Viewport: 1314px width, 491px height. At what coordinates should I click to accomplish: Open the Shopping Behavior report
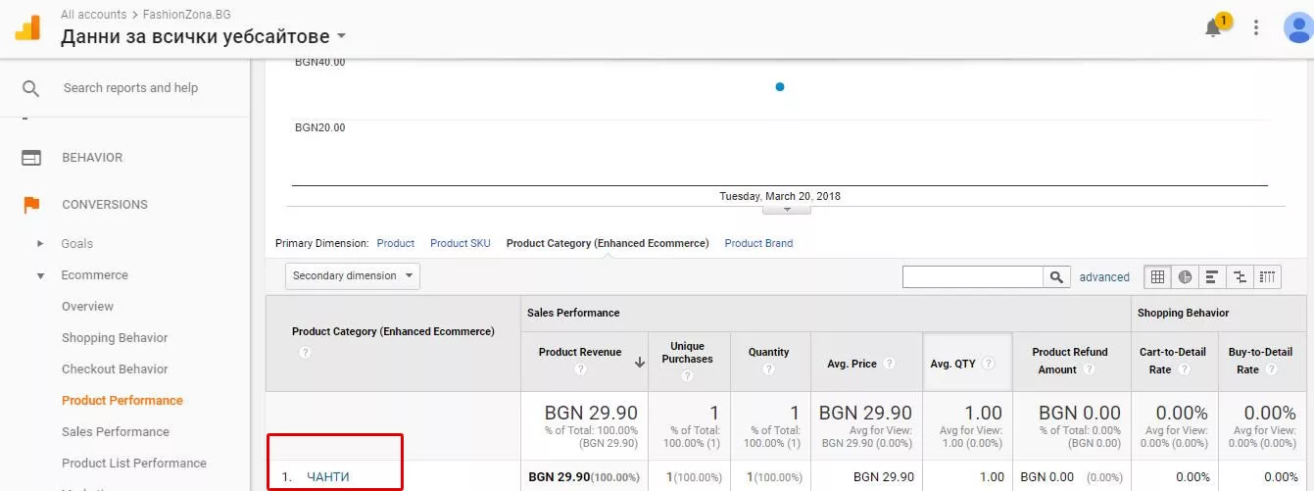pos(115,338)
